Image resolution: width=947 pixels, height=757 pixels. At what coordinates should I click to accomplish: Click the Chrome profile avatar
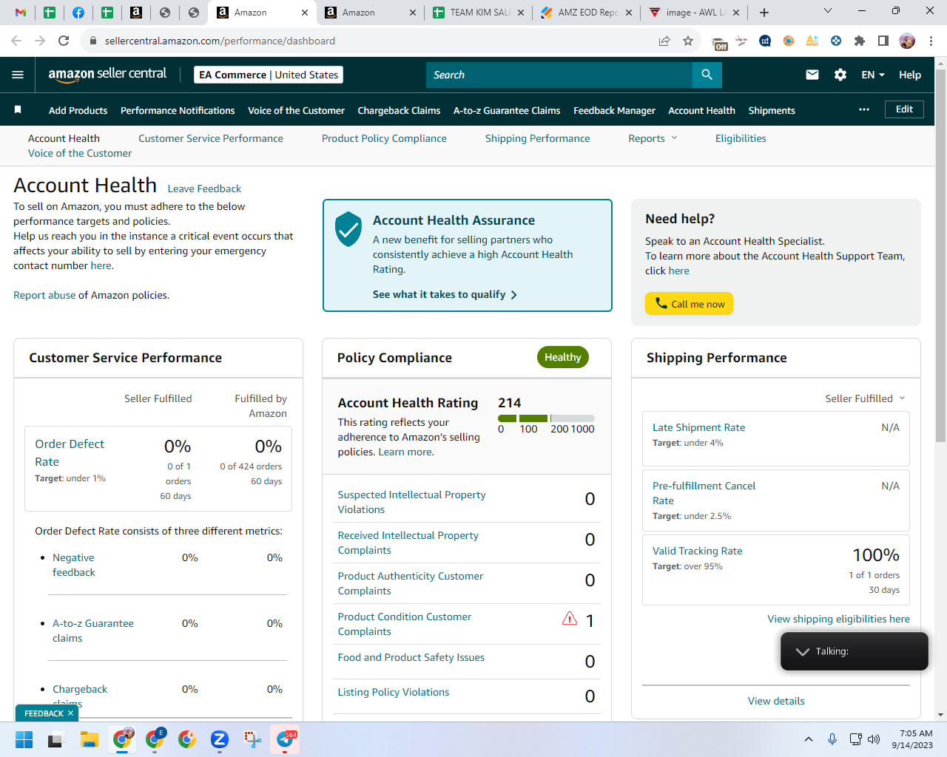907,41
